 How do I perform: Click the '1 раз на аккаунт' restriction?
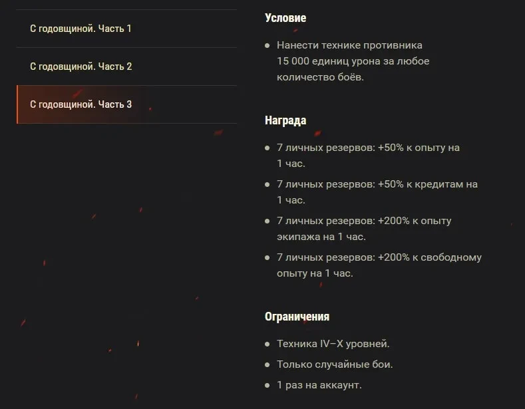pyautogui.click(x=319, y=385)
